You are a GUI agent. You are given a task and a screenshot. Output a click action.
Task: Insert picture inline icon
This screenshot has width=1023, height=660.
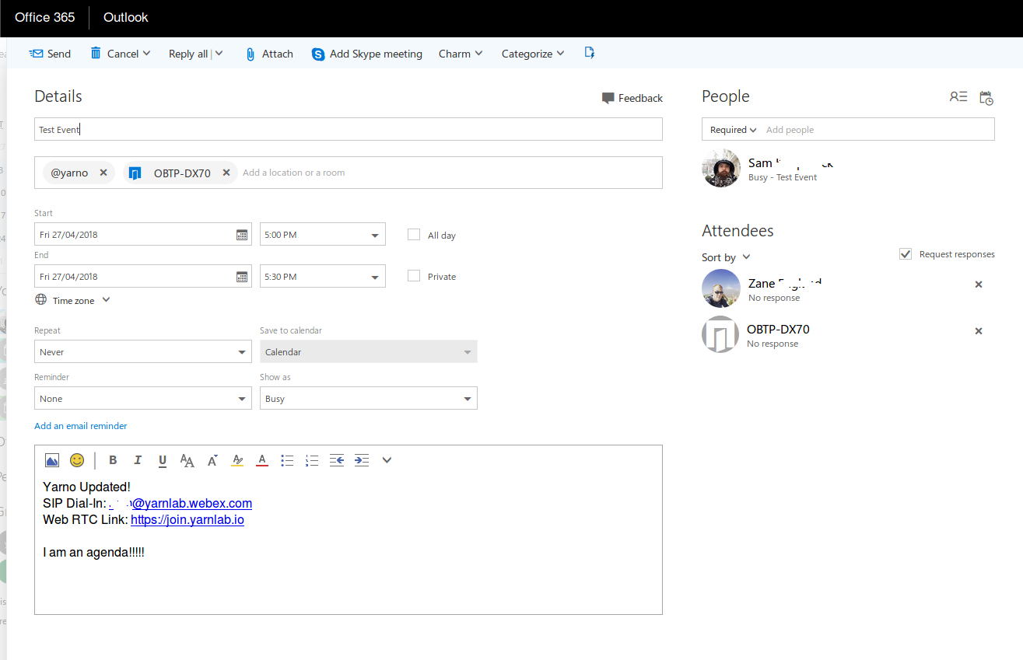[x=52, y=460]
